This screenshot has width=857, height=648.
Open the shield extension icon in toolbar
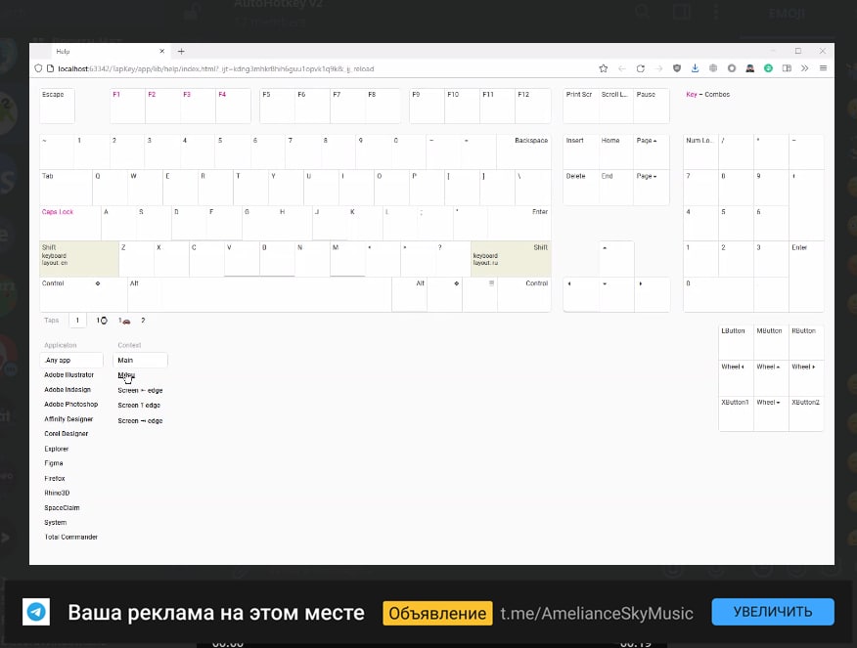click(x=677, y=68)
